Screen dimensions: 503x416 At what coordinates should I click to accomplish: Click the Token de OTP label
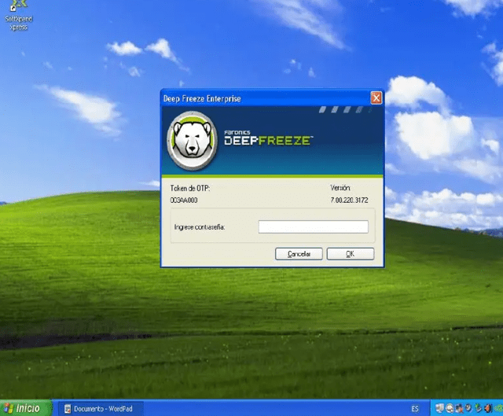coord(190,188)
